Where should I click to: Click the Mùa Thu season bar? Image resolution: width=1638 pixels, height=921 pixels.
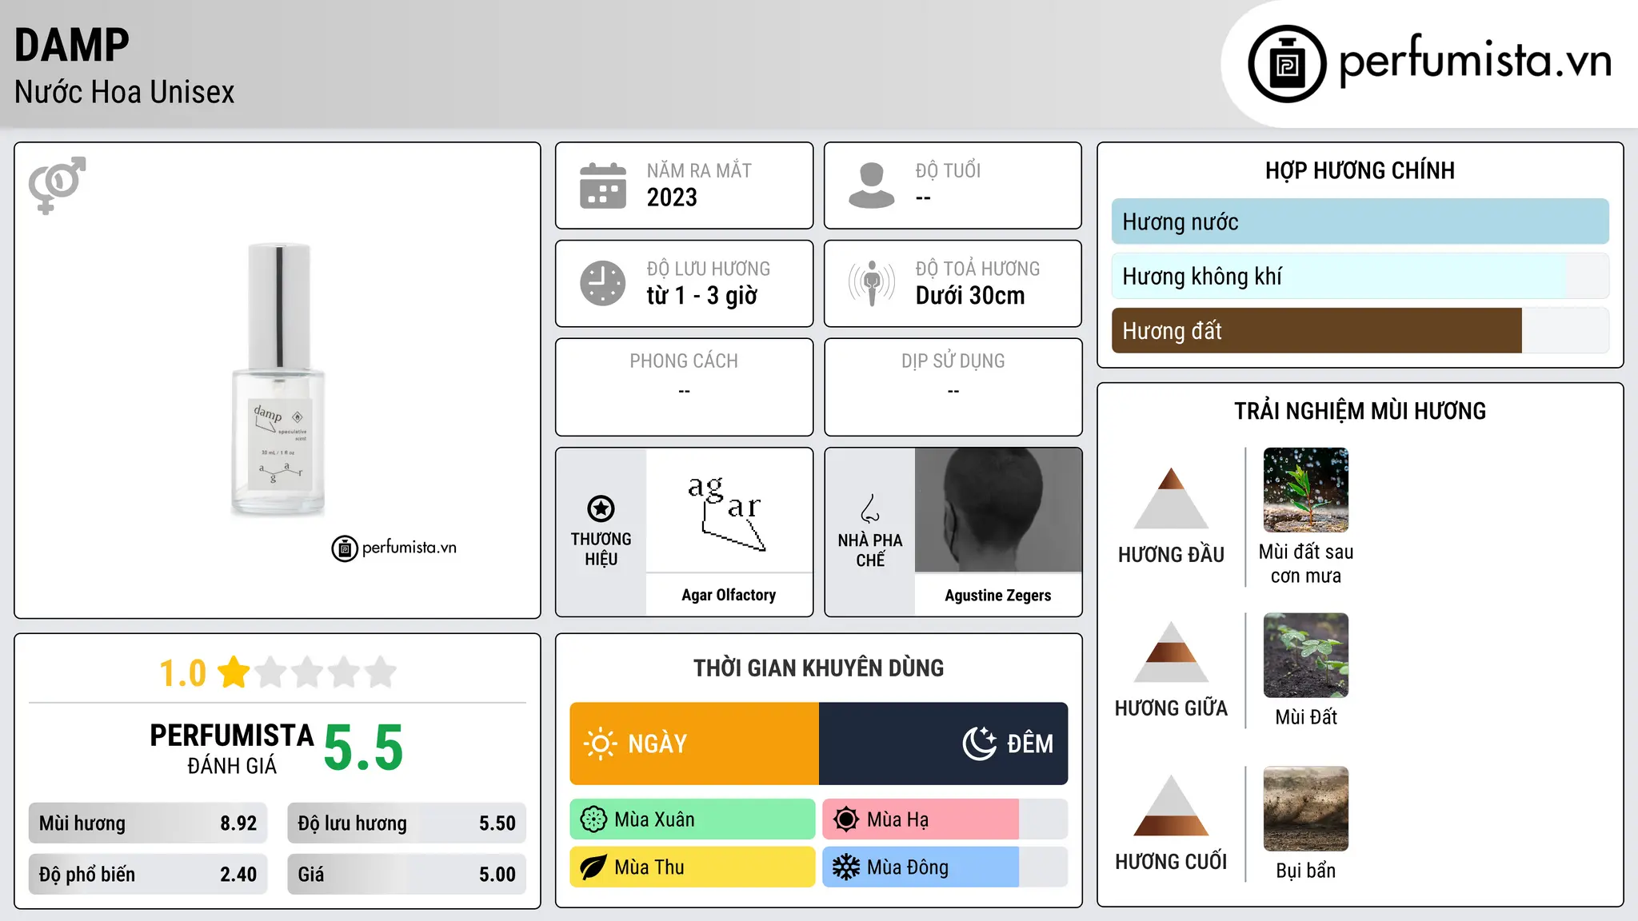pos(693,867)
